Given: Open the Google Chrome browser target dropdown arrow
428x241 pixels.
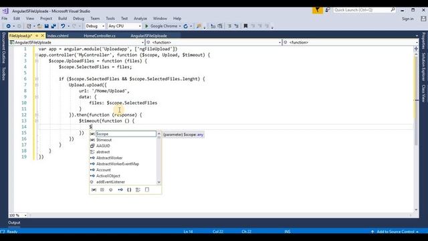Looking at the screenshot, I should (180, 26).
